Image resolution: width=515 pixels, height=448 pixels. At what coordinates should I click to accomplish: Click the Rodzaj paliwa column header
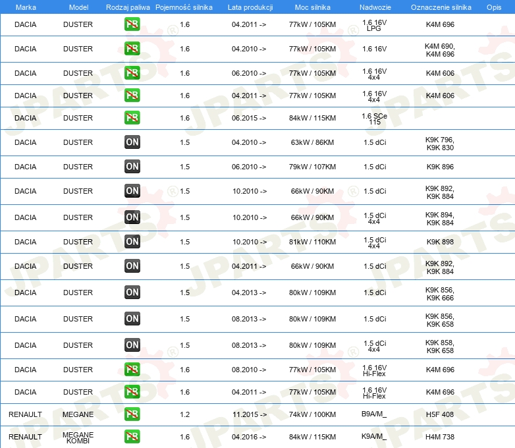tap(128, 7)
